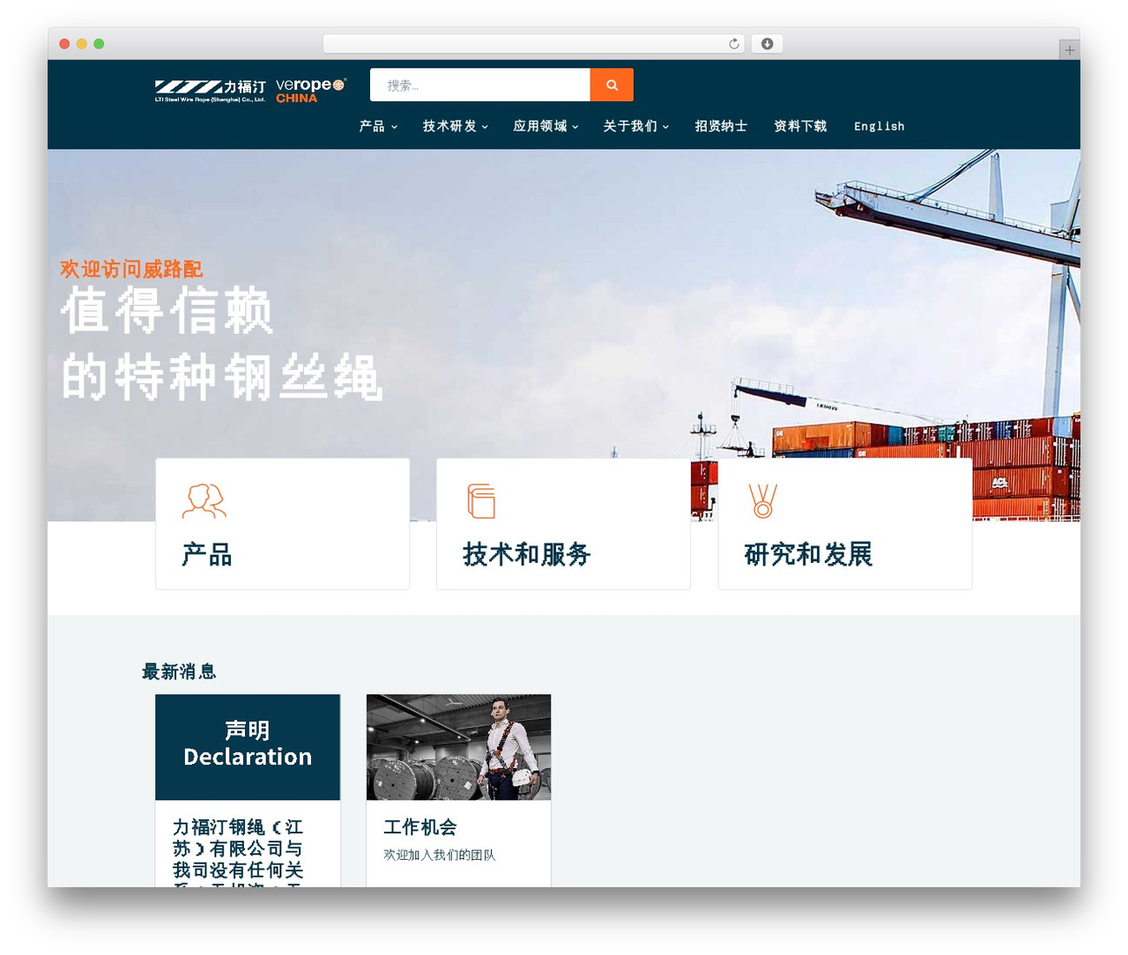The width and height of the screenshot is (1128, 955).
Task: Open the 研究和发展 card title
Action: pos(809,554)
